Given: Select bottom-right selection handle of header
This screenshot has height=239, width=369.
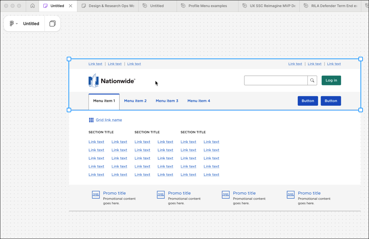Looking at the screenshot, I should tap(361, 110).
